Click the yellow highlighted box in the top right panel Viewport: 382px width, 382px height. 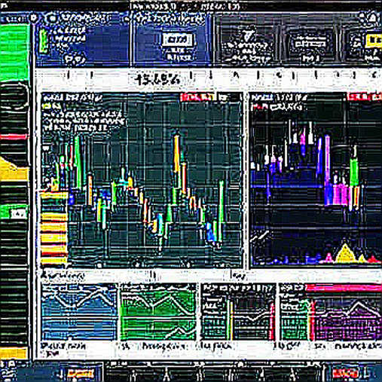(374, 40)
